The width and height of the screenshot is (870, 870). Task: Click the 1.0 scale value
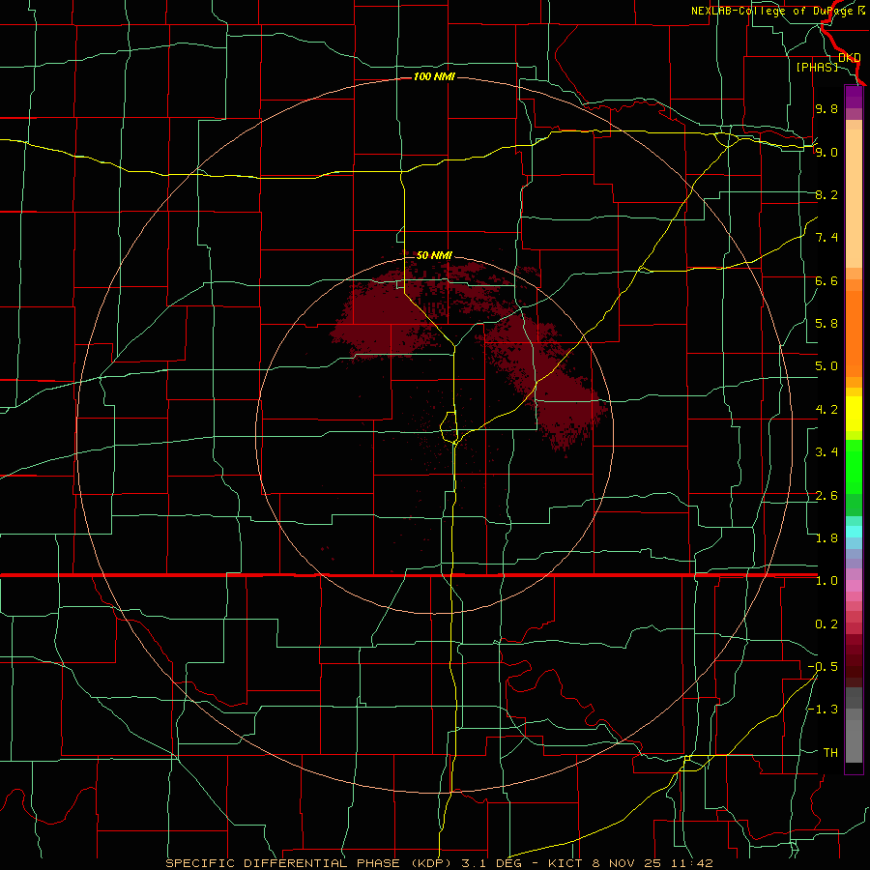coord(826,581)
